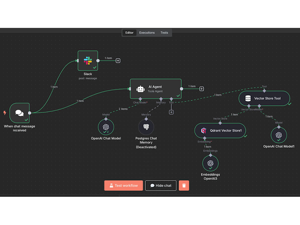
Task: Click the 'When chat message received' label
Action: (x=19, y=128)
